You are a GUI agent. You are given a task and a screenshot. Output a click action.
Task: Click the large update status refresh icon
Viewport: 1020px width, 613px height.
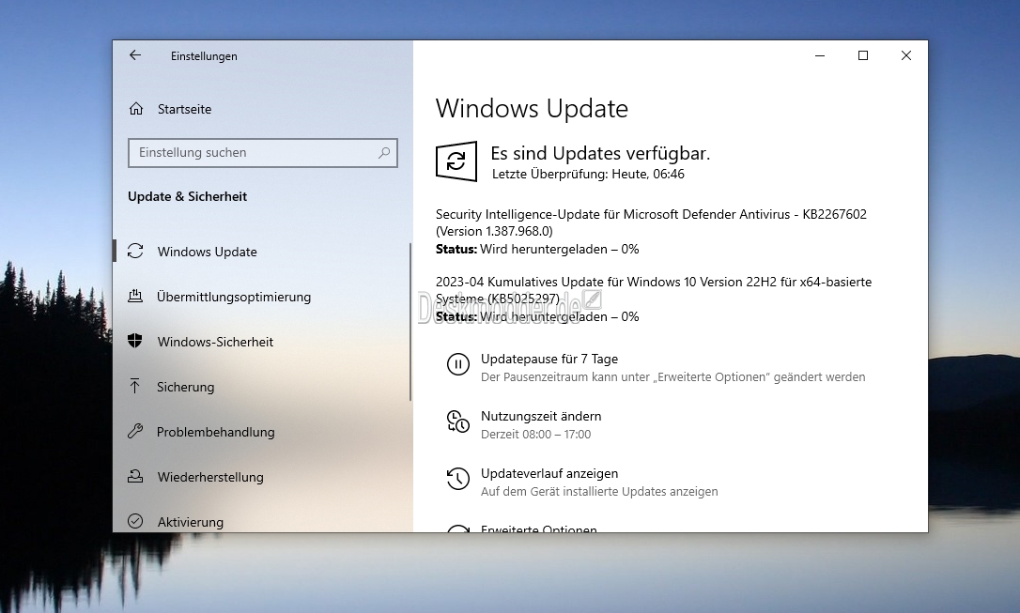[x=456, y=161]
